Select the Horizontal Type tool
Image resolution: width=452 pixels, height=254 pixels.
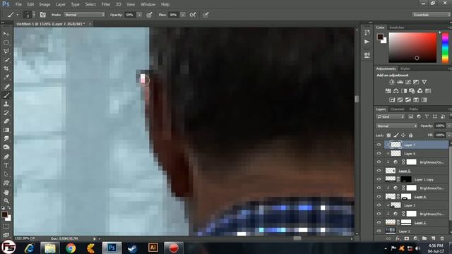[6, 166]
